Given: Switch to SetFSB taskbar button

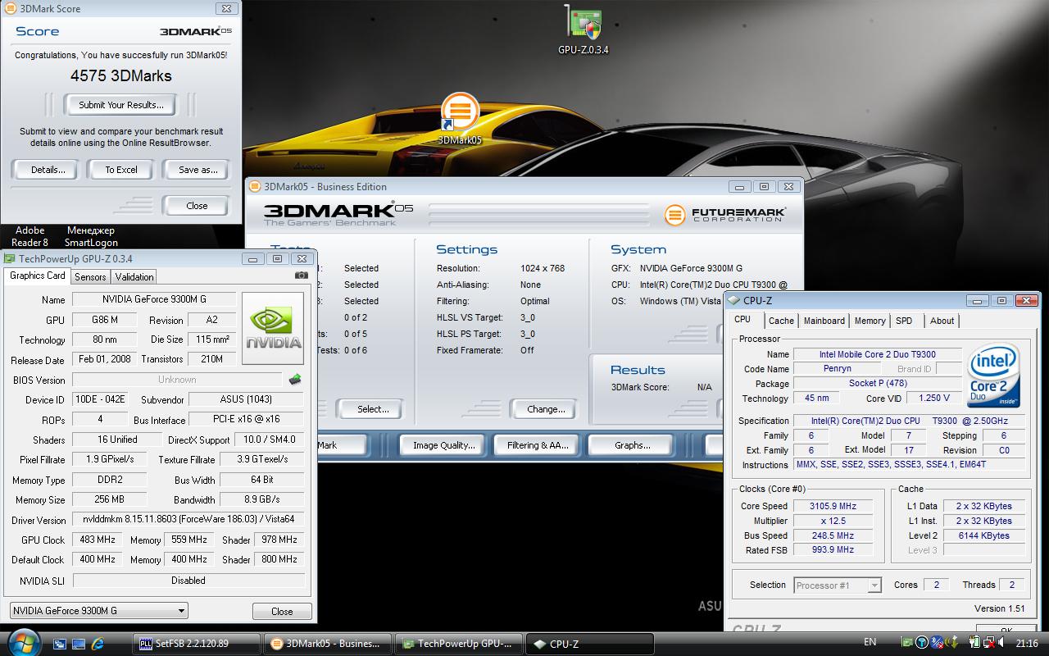Looking at the screenshot, I should (x=197, y=644).
